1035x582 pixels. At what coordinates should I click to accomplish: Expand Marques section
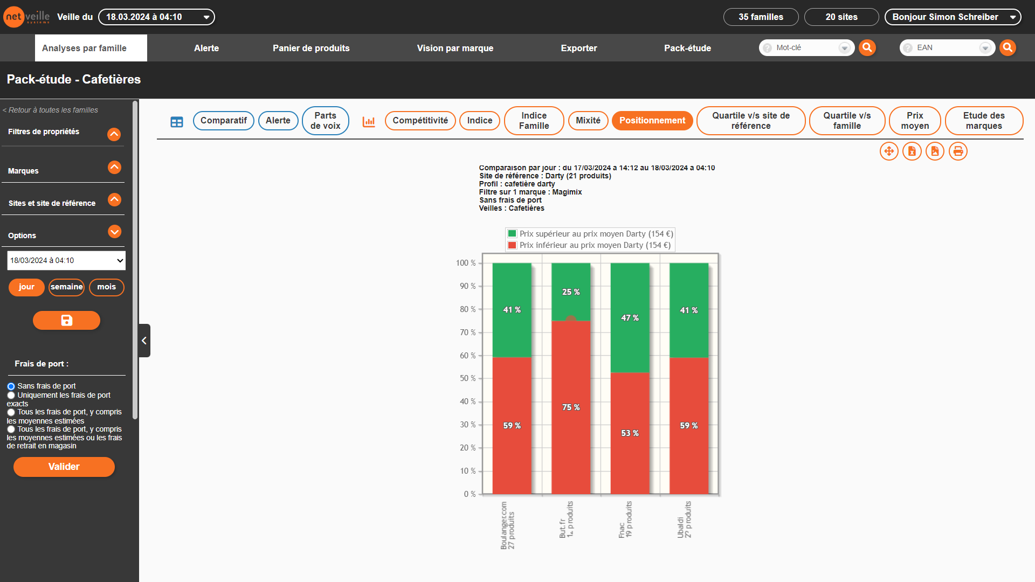click(114, 167)
